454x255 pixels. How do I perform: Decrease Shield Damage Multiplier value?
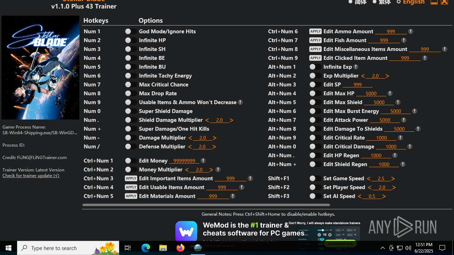[207, 120]
